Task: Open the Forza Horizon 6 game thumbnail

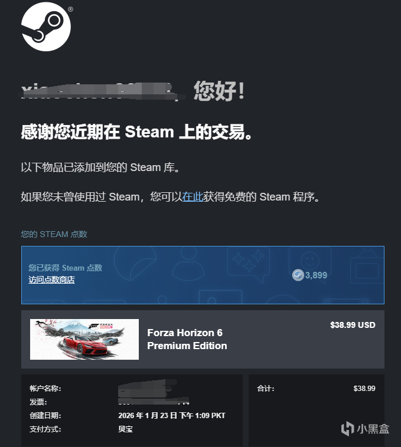Action: tap(84, 339)
